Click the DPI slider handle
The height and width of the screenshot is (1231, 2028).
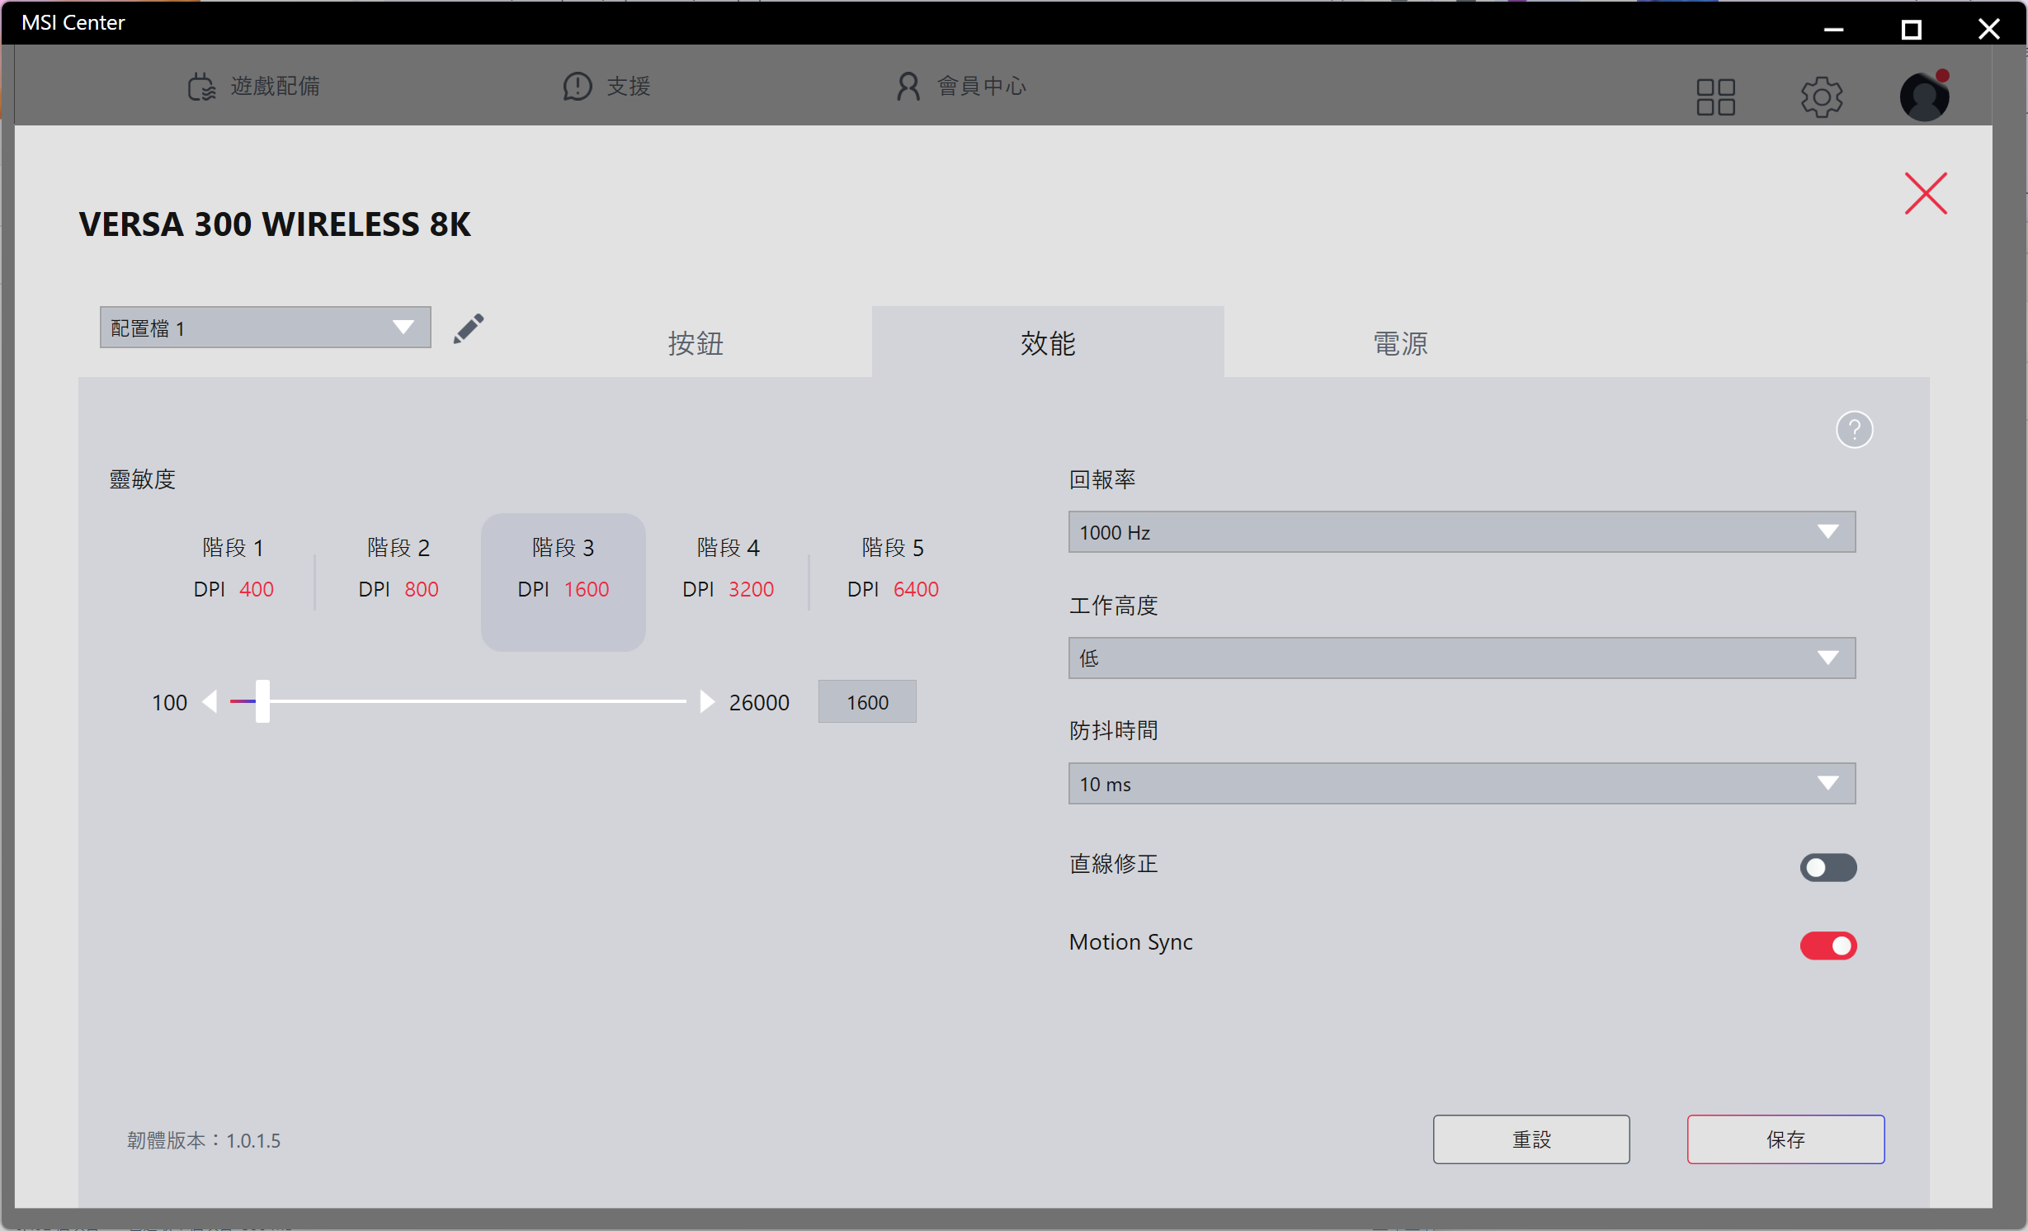pyautogui.click(x=262, y=701)
